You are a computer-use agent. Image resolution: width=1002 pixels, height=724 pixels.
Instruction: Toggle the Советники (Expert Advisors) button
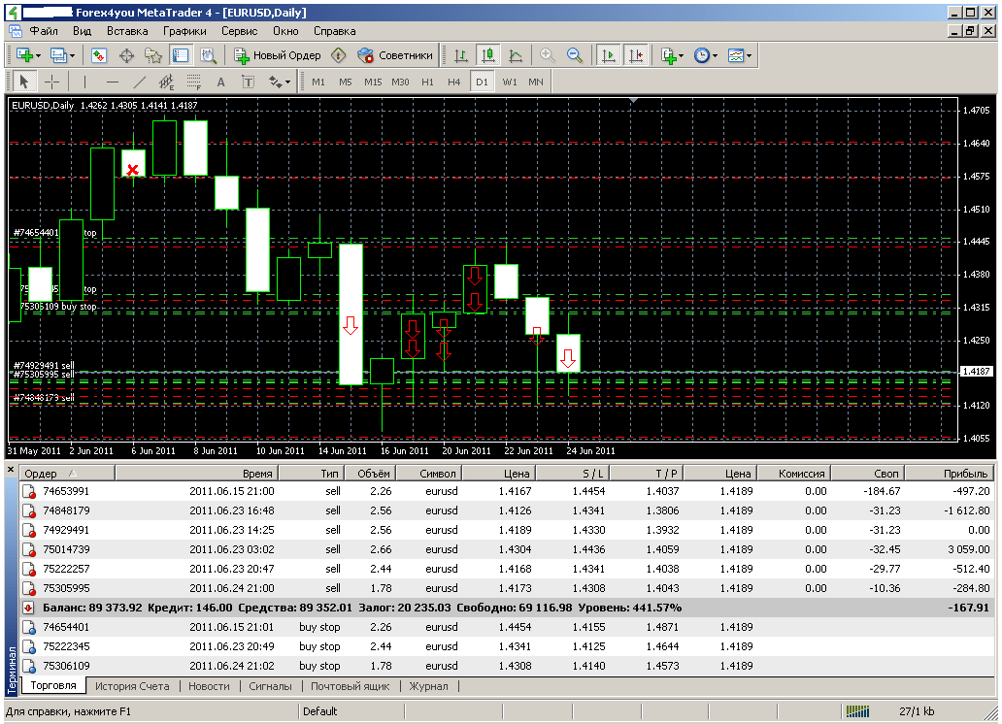[x=395, y=55]
